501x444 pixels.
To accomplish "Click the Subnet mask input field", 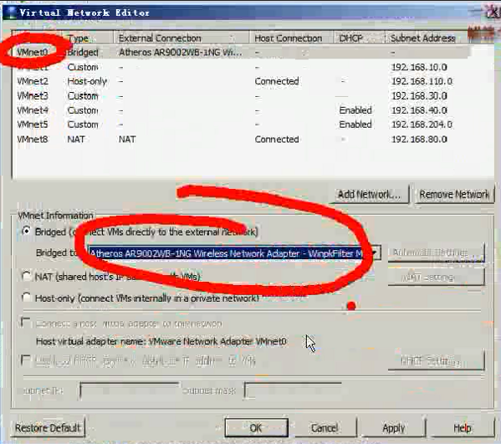I will [x=293, y=390].
